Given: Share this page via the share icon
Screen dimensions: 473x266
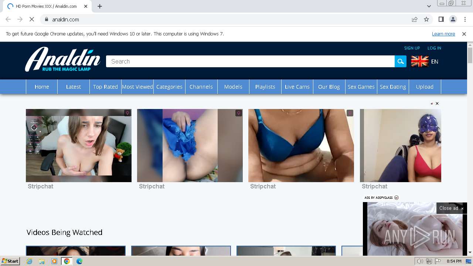Looking at the screenshot, I should (x=415, y=19).
